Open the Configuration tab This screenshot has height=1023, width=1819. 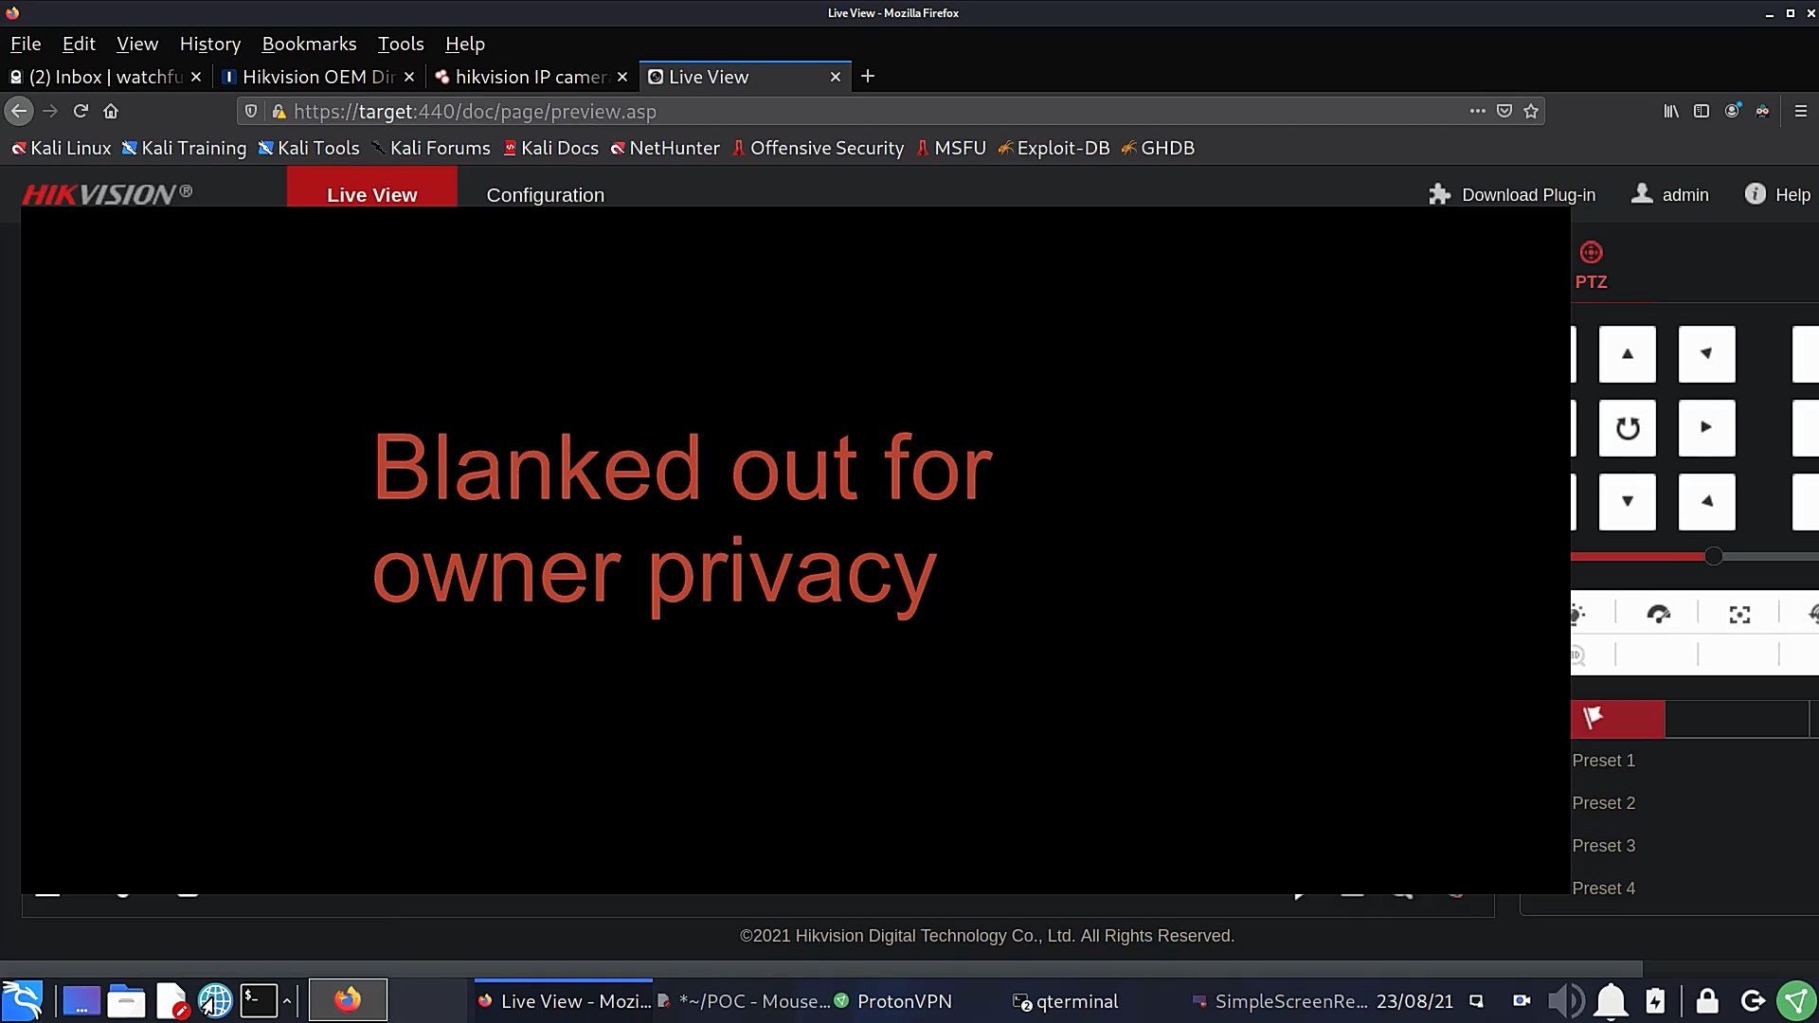545,195
